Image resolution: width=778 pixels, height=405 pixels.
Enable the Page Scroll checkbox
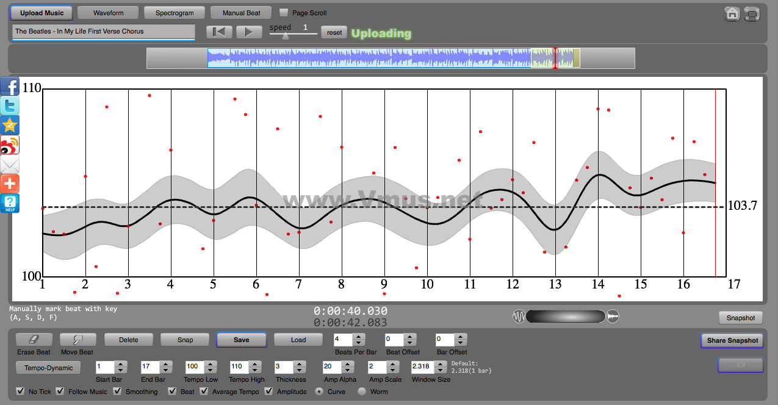[284, 13]
